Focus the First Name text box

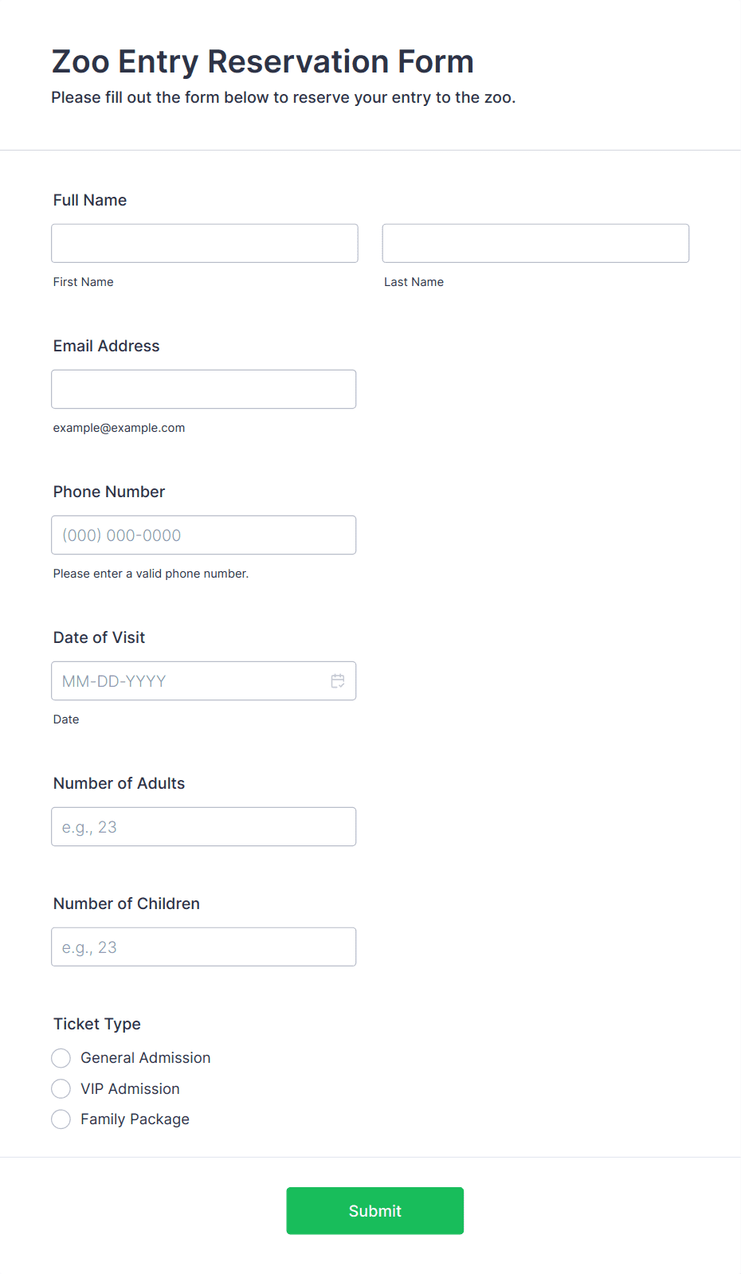coord(205,243)
